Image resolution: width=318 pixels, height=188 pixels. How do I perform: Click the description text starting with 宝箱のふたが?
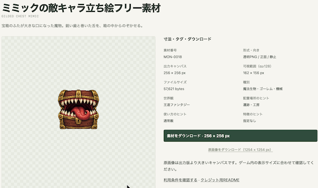[x=73, y=26]
